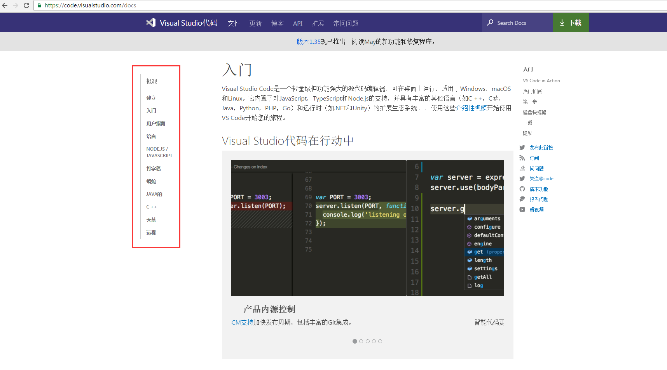Image resolution: width=667 pixels, height=370 pixels.
Task: Open the 博客 navbar item
Action: 277,23
